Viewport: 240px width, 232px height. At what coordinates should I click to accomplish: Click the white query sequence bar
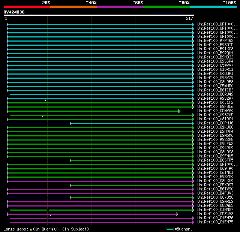(99, 15)
